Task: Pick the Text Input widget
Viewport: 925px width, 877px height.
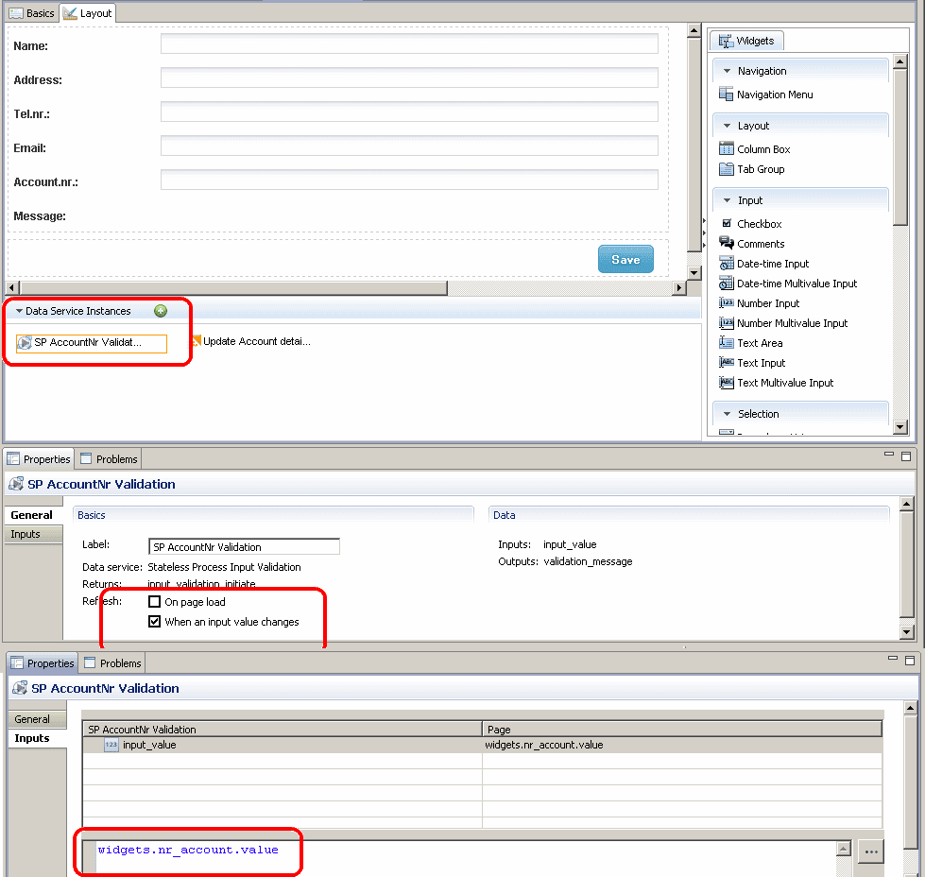Action: tap(753, 363)
